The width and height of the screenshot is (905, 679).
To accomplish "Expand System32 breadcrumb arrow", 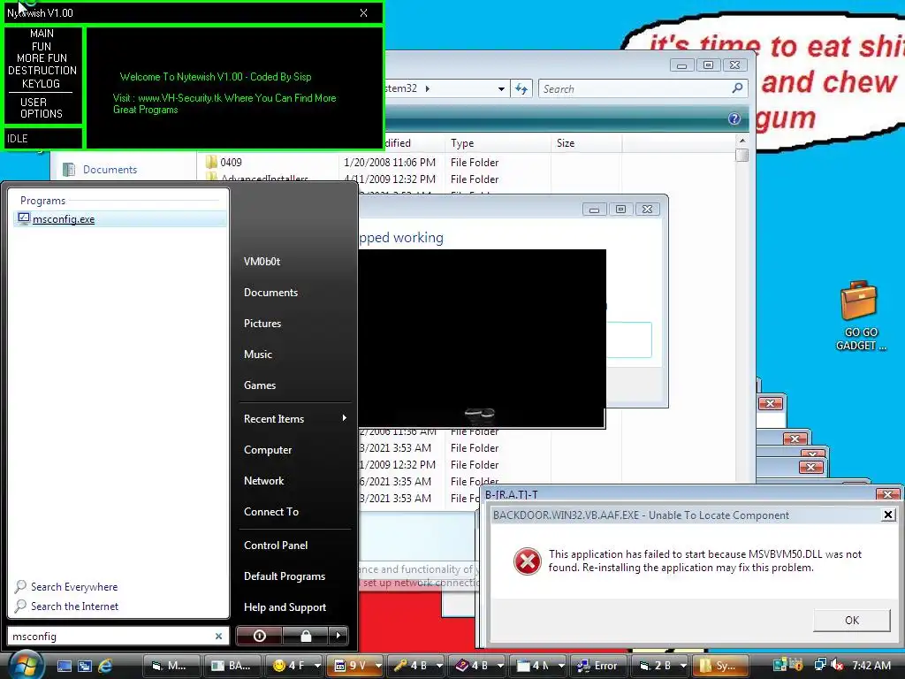I will coord(427,88).
